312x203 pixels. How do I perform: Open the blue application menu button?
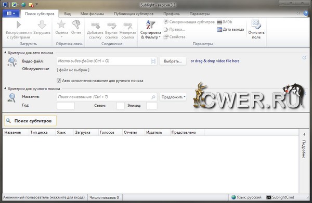[11, 14]
